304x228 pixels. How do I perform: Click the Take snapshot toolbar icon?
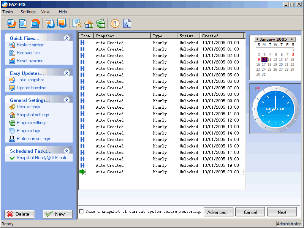(50, 24)
